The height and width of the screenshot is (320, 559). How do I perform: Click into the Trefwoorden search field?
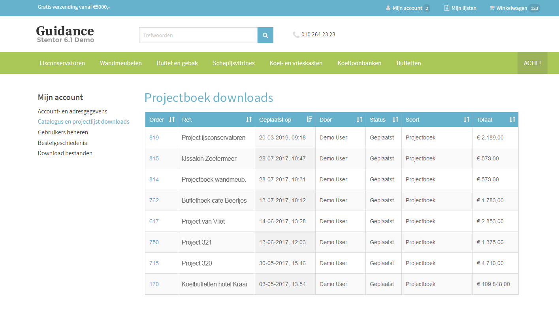198,35
